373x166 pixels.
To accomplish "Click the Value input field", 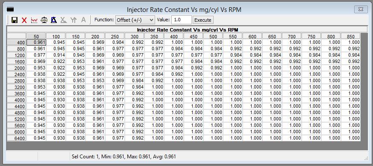I will tap(181, 20).
